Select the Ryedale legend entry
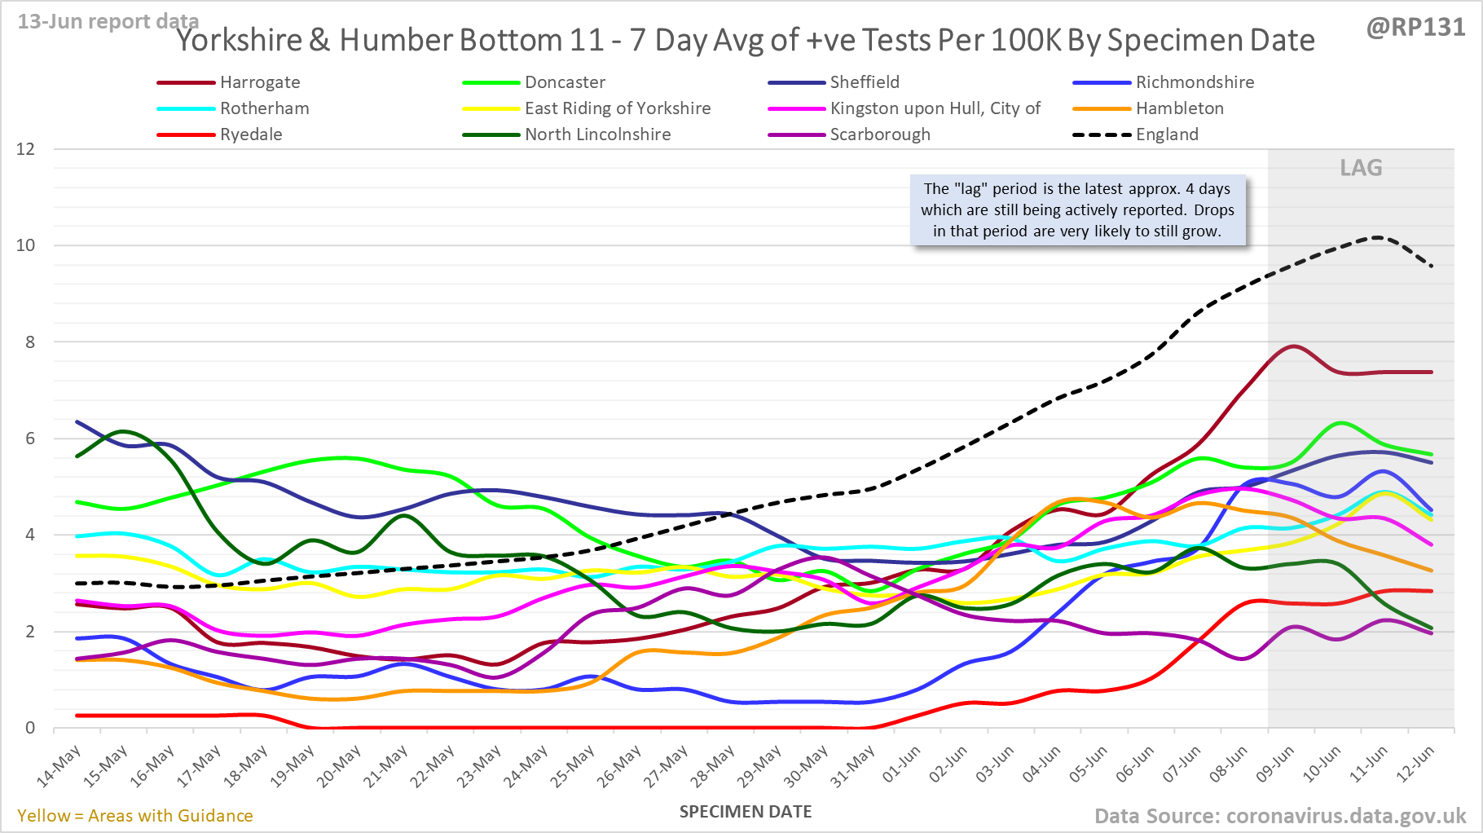The height and width of the screenshot is (833, 1483). [251, 134]
